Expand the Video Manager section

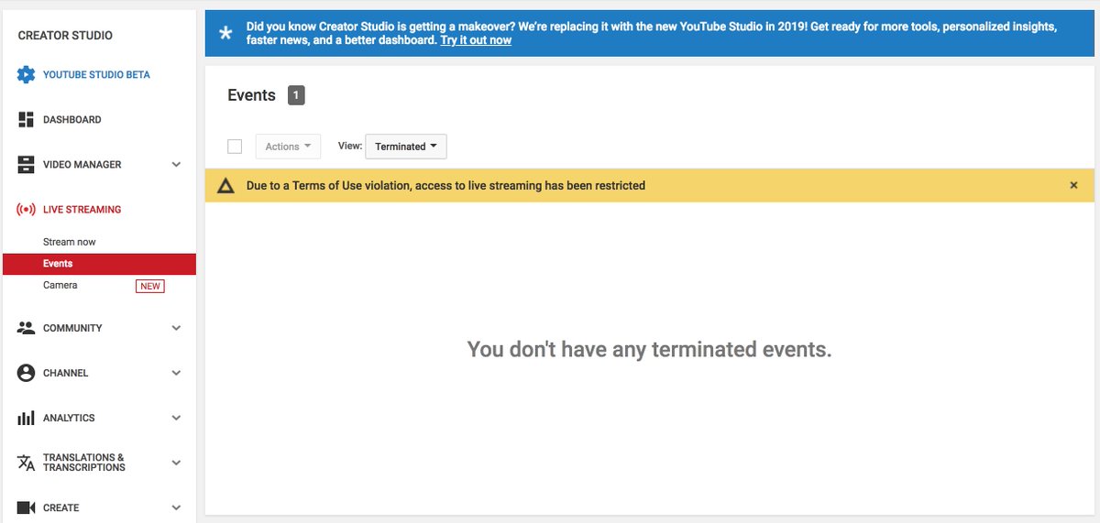tap(177, 165)
